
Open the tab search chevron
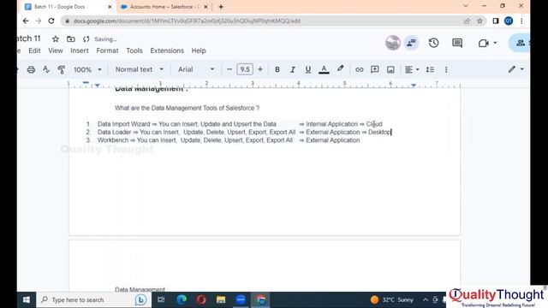tap(466, 6)
